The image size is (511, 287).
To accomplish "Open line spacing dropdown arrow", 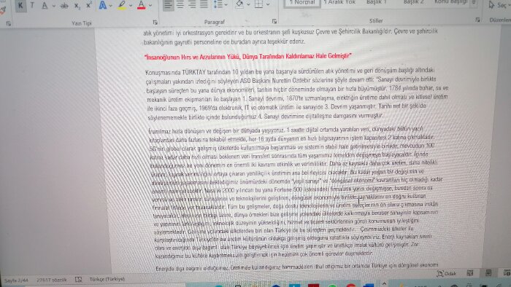I will click(x=226, y=5).
